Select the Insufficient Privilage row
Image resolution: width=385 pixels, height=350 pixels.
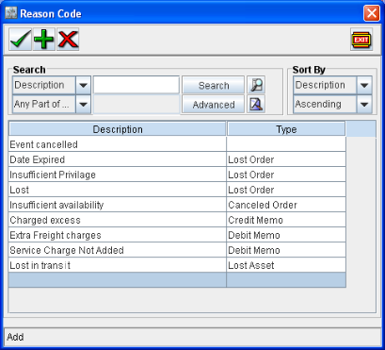(177, 175)
